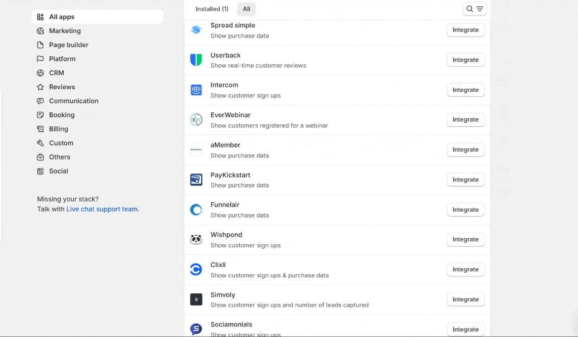Integrate the EverWebinar app
Screen dimensions: 578x337
(466, 120)
